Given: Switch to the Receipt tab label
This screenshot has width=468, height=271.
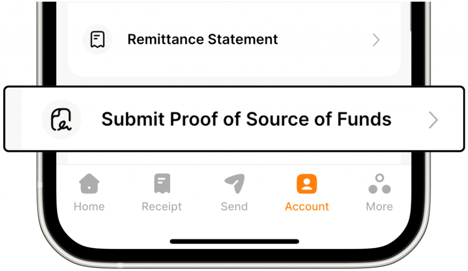Looking at the screenshot, I should click(x=162, y=207).
